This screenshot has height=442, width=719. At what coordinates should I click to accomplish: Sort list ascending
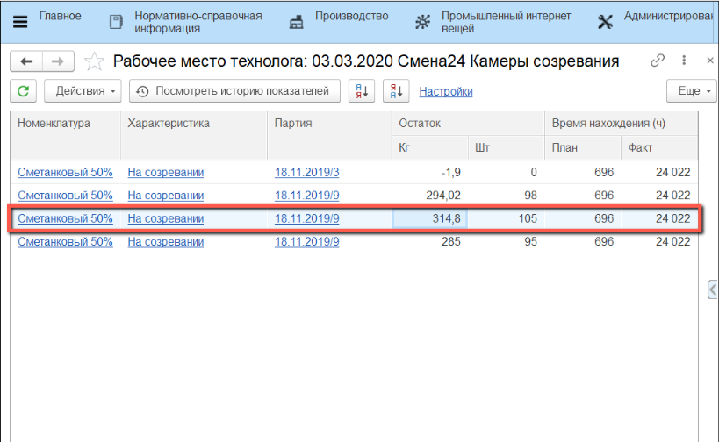point(362,91)
